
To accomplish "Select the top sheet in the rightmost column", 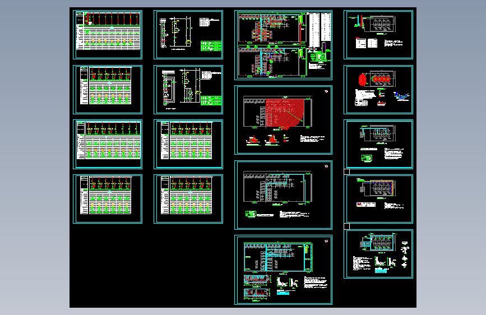I will pyautogui.click(x=378, y=35).
